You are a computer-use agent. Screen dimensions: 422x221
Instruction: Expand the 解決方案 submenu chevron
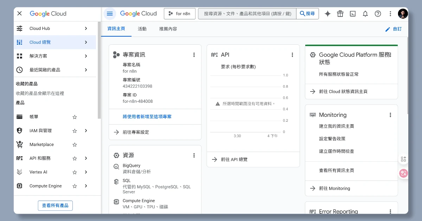click(86, 56)
